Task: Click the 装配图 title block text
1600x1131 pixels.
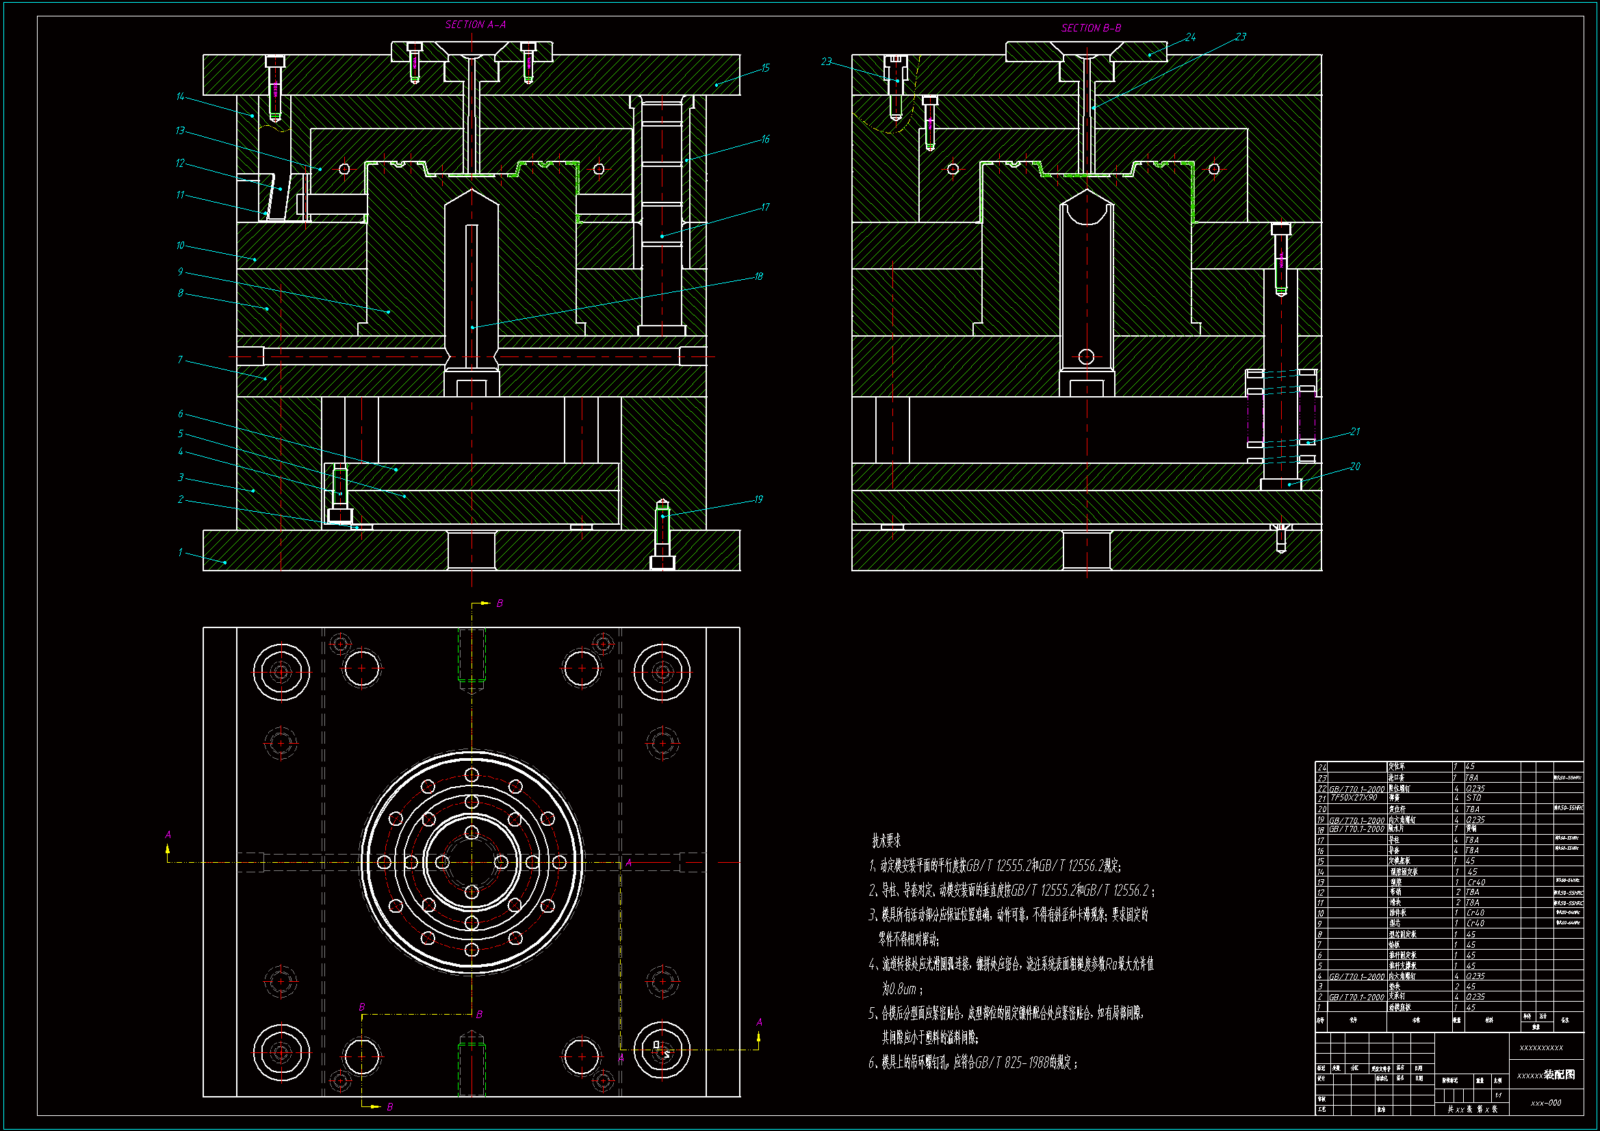Action: pyautogui.click(x=1559, y=1075)
